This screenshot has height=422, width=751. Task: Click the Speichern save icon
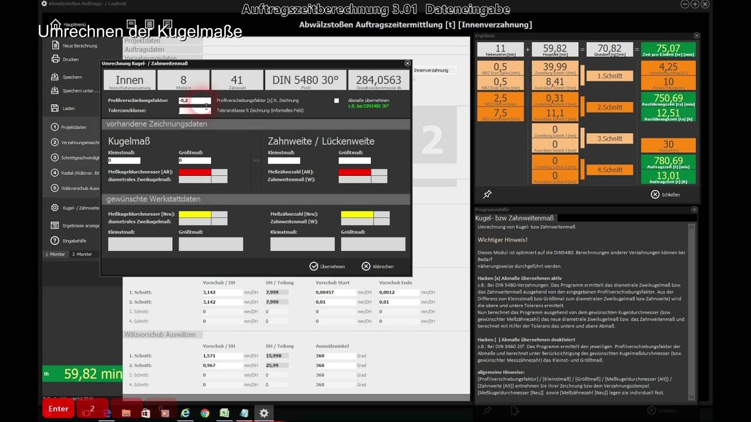[x=55, y=77]
